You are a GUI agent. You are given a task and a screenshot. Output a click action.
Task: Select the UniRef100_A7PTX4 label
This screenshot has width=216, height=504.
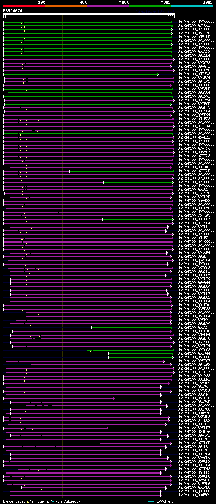click(x=194, y=126)
